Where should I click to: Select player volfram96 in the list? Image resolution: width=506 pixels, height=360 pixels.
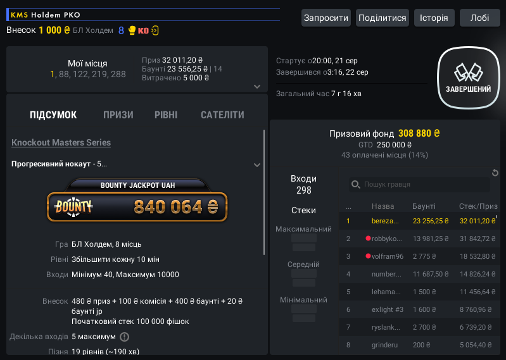coord(419,256)
